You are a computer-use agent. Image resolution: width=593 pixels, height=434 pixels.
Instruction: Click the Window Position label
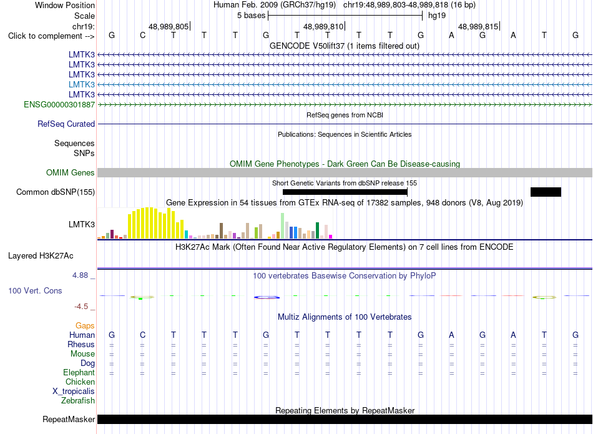[x=65, y=5]
